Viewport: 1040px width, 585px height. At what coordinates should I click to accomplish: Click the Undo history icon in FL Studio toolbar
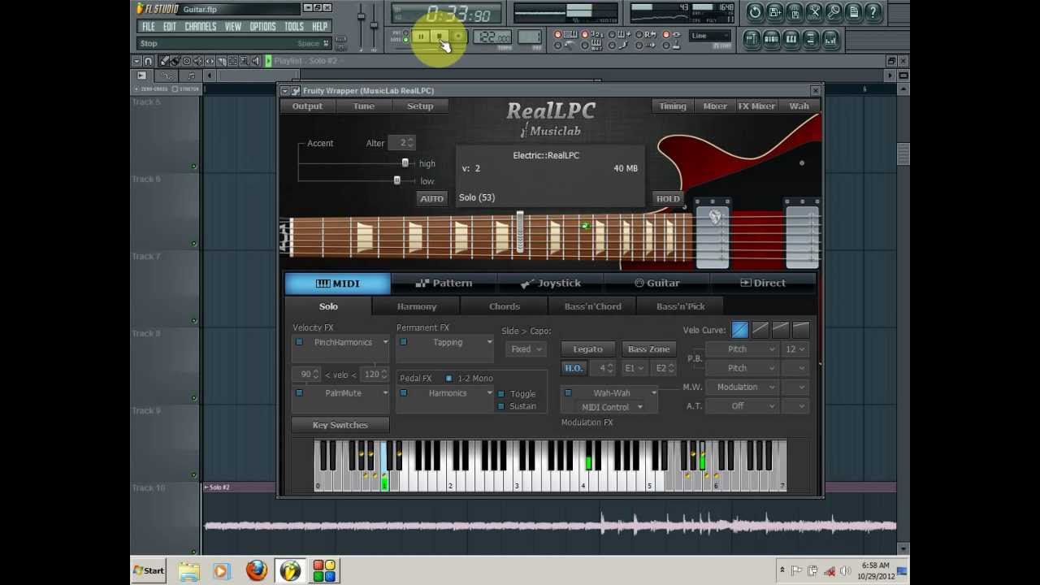tap(755, 12)
